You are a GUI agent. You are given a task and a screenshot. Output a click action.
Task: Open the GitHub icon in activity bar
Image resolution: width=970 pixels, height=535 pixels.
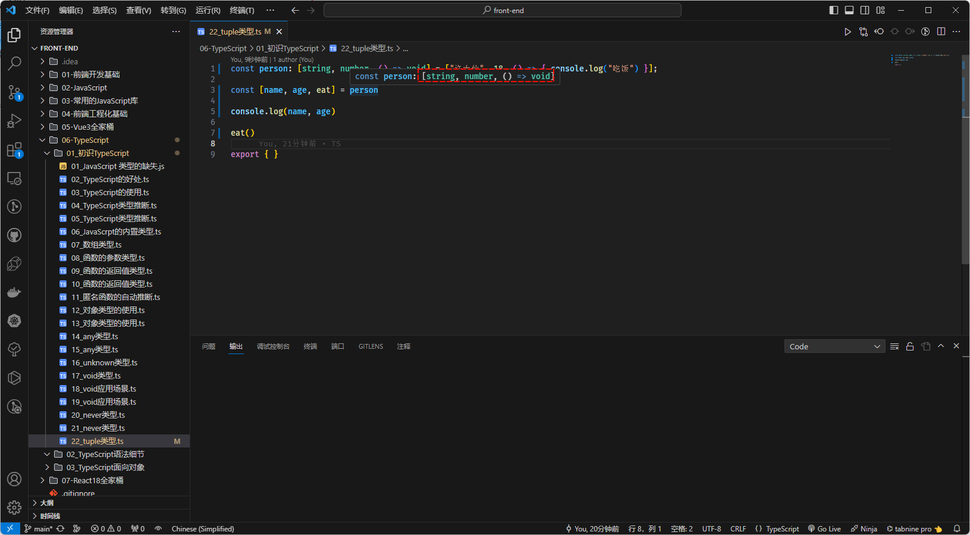pyautogui.click(x=14, y=235)
